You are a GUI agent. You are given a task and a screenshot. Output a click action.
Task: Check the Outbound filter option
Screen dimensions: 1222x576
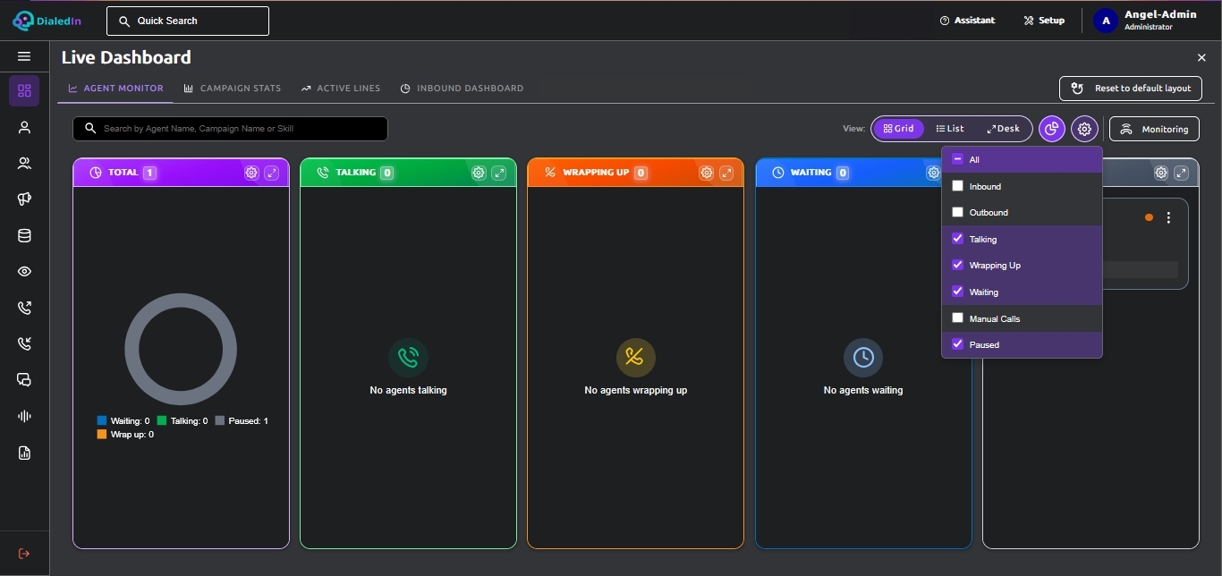pos(957,212)
